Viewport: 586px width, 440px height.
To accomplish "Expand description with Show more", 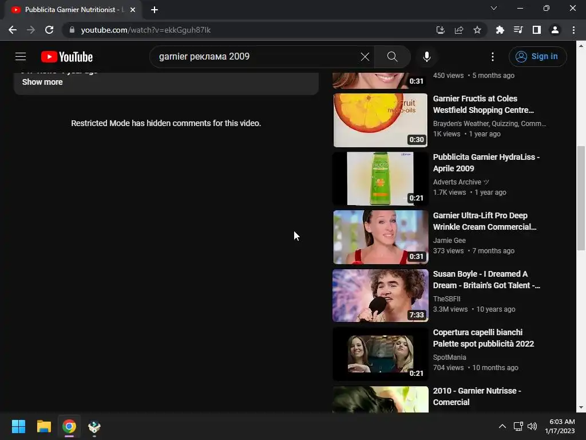I will (x=42, y=82).
